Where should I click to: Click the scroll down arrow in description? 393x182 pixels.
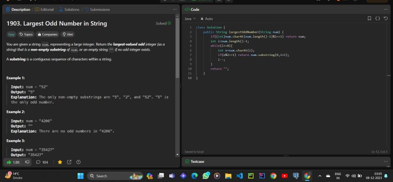(177, 155)
